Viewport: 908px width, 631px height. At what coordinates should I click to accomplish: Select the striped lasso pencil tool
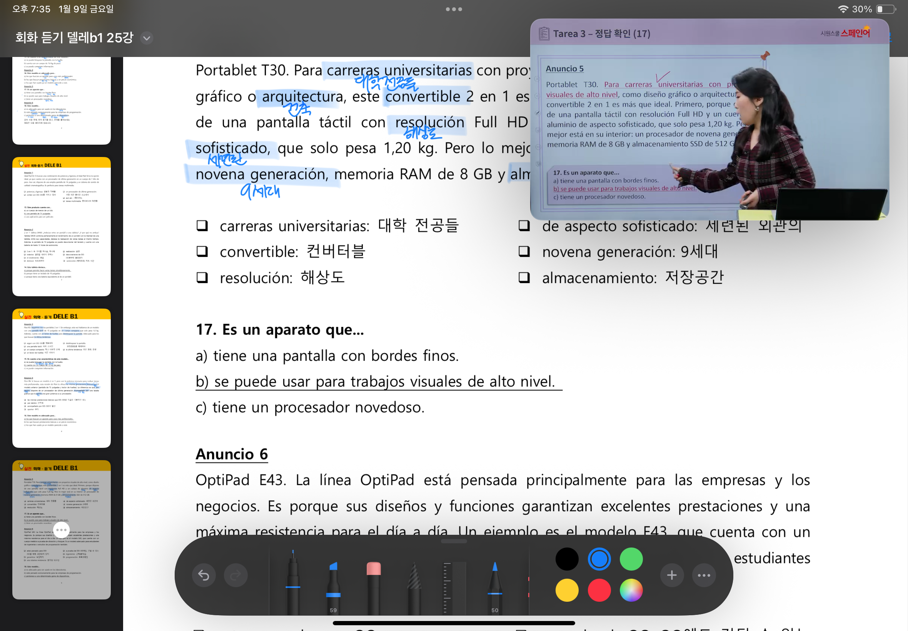(x=414, y=587)
